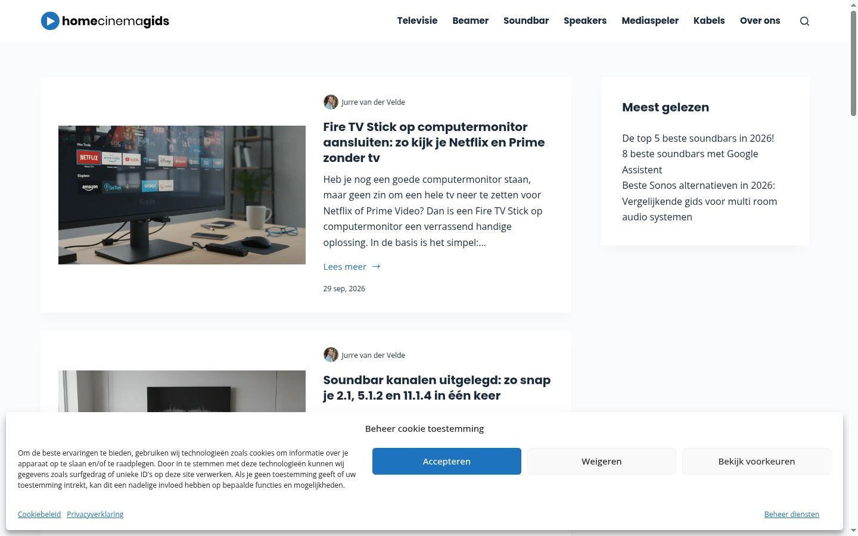Click the Beheer diensten link
The height and width of the screenshot is (536, 858).
tap(792, 515)
